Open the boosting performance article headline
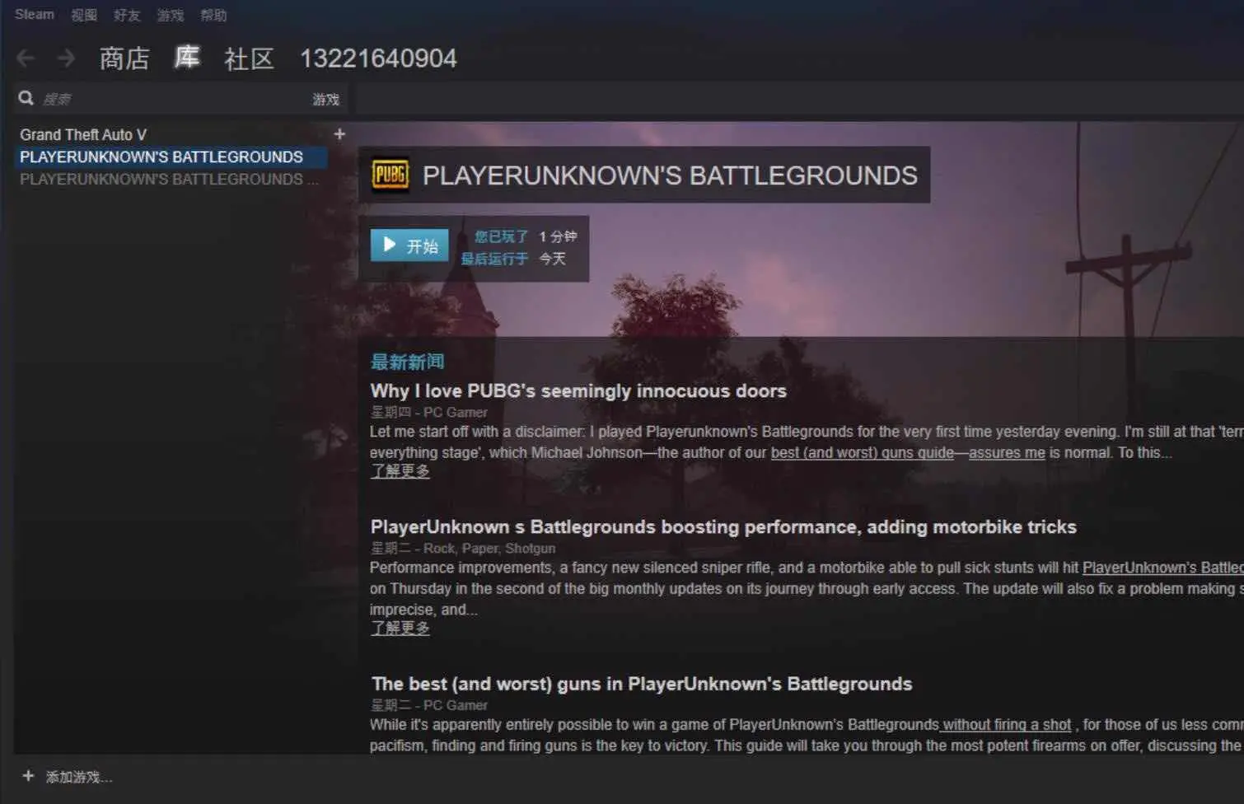The height and width of the screenshot is (804, 1244). coord(723,526)
